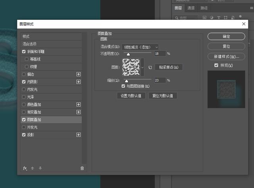The image size is (254, 188).
Task: Switch to the 通道 tab
Action: click(191, 8)
